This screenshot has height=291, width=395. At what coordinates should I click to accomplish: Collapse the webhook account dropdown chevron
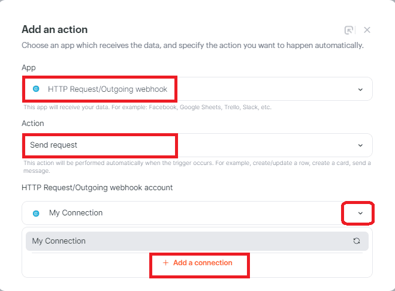[360, 213]
